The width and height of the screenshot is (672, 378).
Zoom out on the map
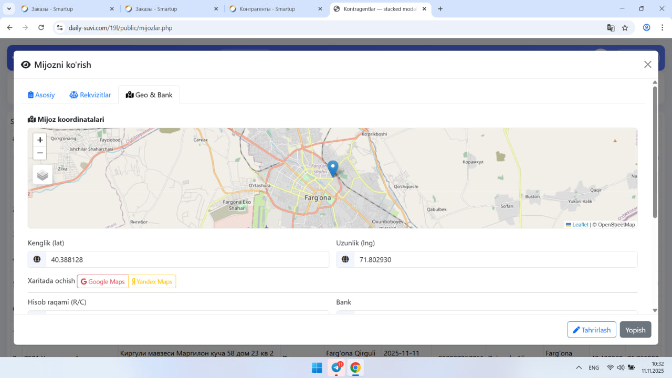click(40, 153)
